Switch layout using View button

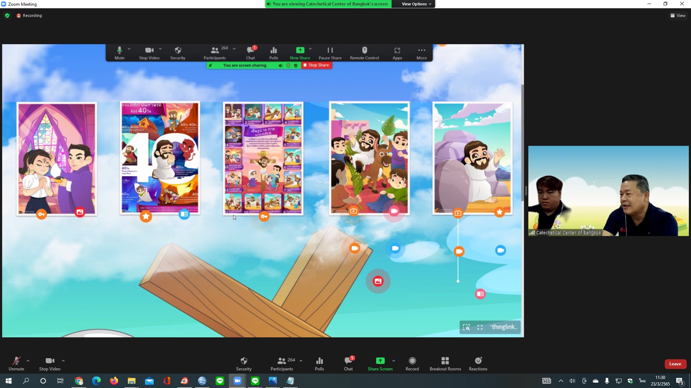pos(678,15)
